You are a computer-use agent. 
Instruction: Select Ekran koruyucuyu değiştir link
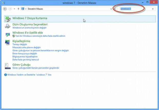[x=25, y=54]
